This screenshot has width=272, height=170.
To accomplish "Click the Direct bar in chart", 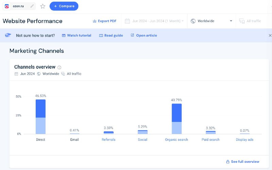I will tap(40, 117).
